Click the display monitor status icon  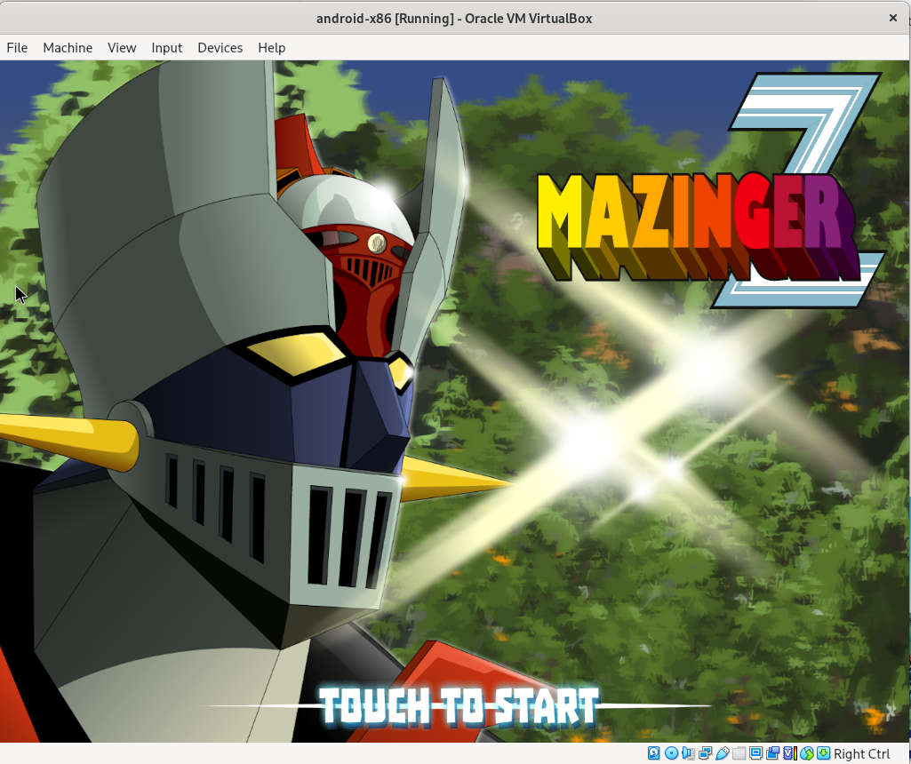point(755,753)
